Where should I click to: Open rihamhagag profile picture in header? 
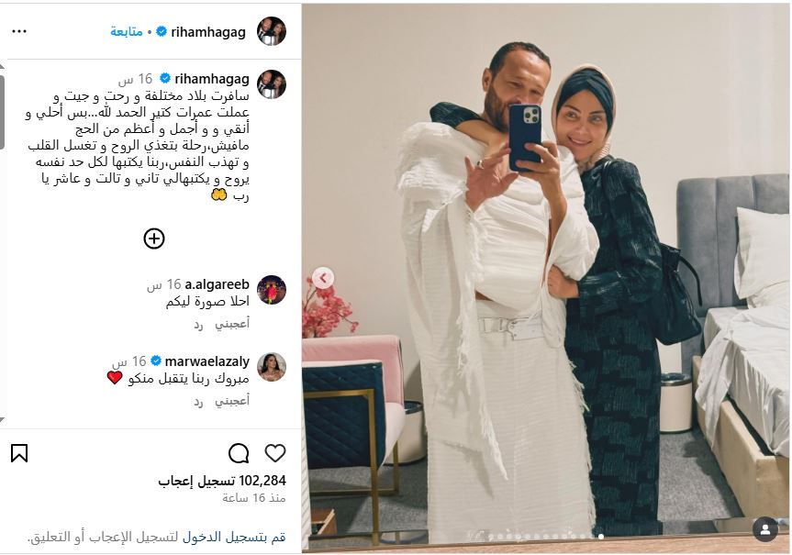coord(272,31)
